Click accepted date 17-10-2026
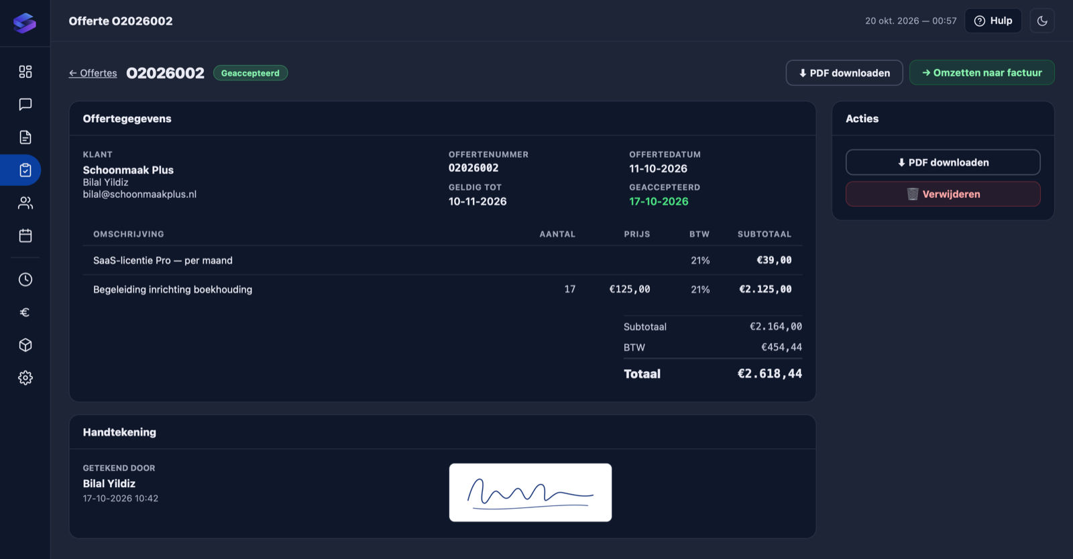 659,201
